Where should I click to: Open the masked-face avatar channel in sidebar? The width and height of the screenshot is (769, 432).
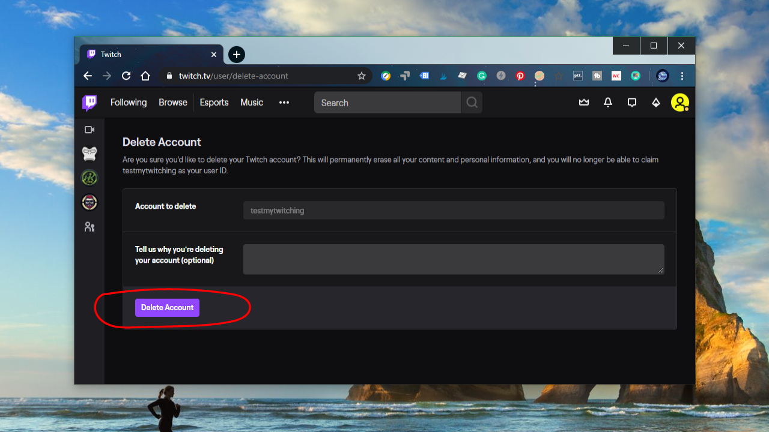[90, 203]
